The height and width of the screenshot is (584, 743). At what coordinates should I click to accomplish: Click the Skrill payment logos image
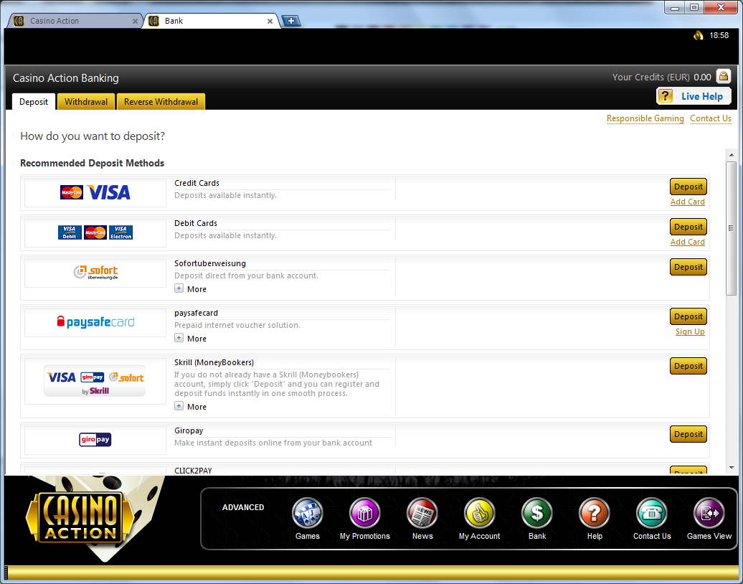[95, 381]
